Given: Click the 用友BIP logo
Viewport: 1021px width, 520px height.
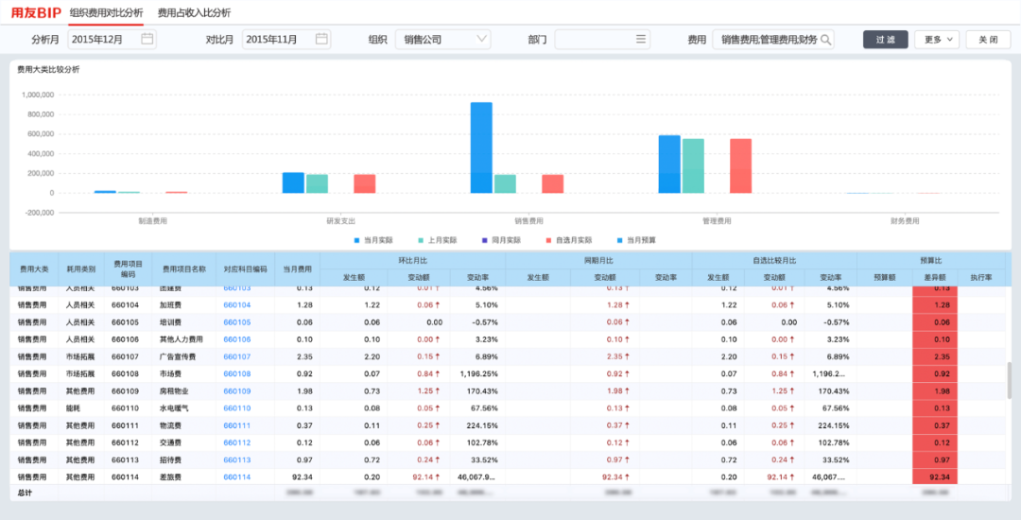Looking at the screenshot, I should pyautogui.click(x=35, y=12).
